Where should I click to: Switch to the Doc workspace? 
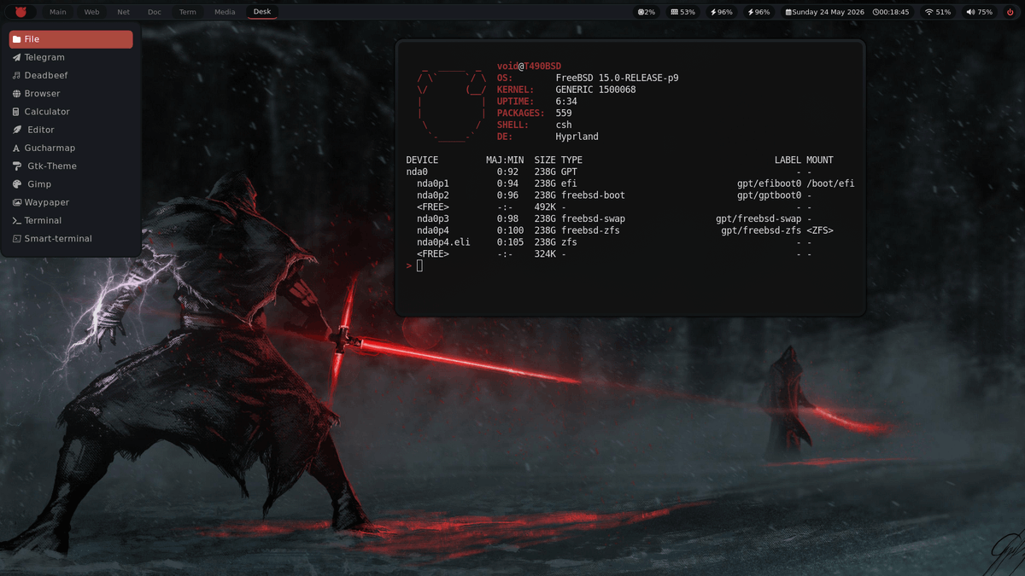155,12
